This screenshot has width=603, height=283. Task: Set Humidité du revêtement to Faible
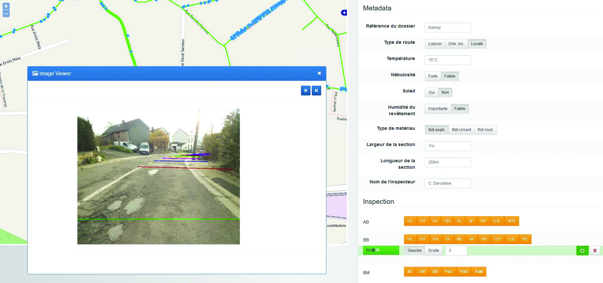tap(460, 109)
